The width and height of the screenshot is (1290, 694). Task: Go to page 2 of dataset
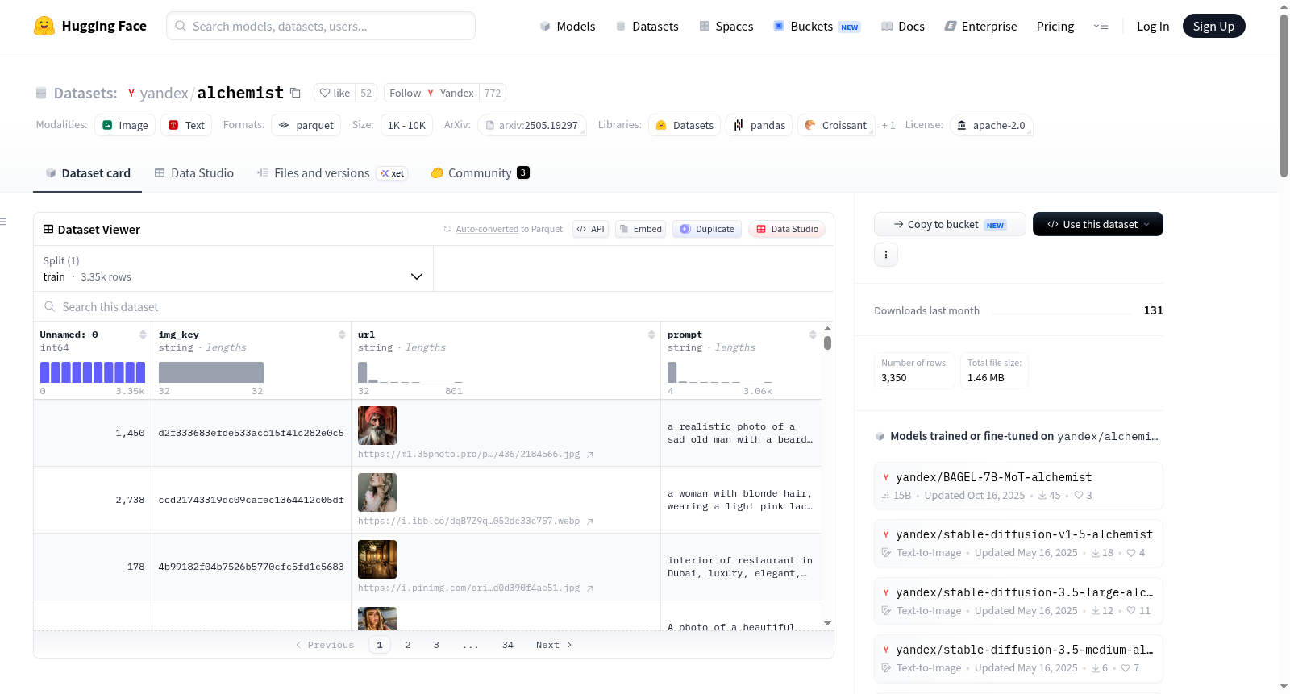pos(408,645)
